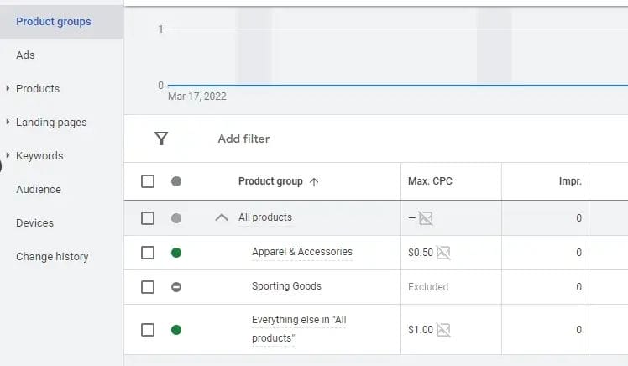Toggle the select-all checkbox in header row
Image resolution: width=628 pixels, height=366 pixels.
click(148, 181)
